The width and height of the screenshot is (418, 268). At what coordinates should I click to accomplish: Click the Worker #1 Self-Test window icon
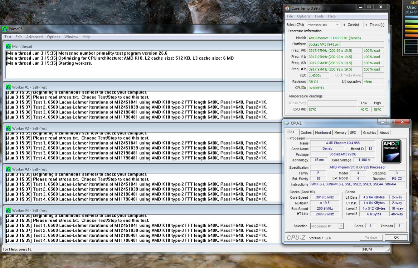8,87
